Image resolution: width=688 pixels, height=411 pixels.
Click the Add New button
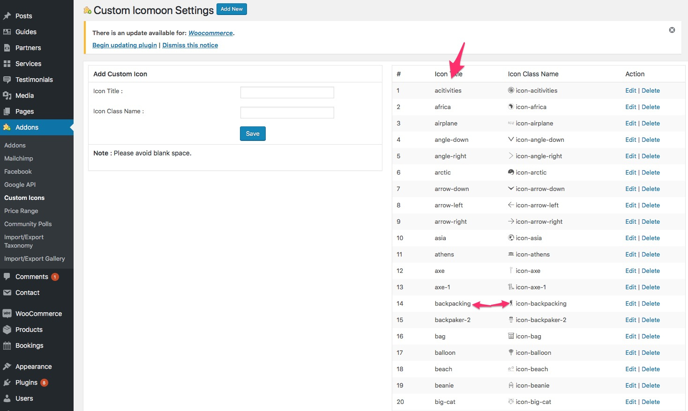pyautogui.click(x=232, y=9)
